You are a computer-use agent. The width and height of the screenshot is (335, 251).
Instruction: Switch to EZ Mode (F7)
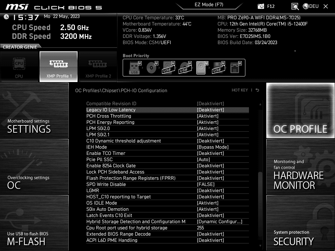[x=209, y=5]
